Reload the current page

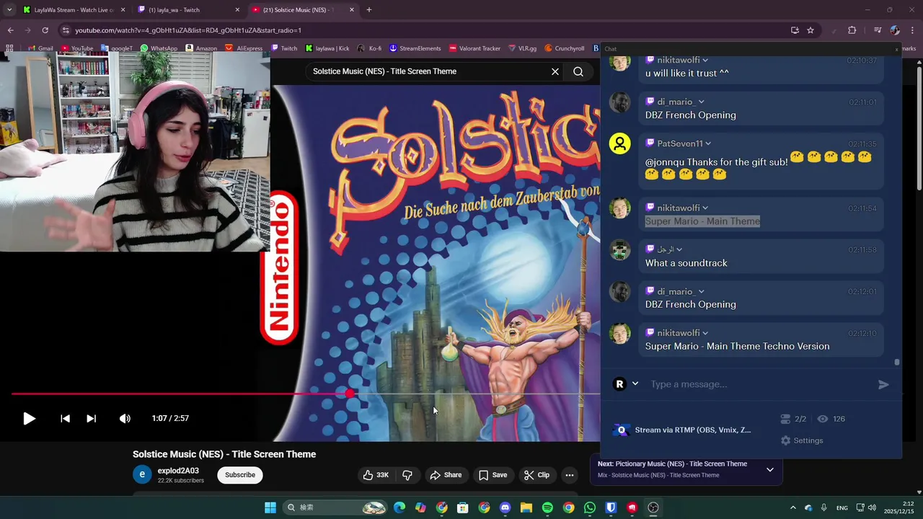(x=45, y=30)
